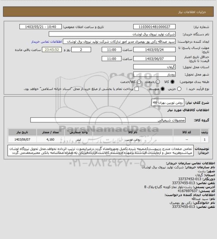Click the واحد شمارش column header
This screenshot has height=239, width=217.
79,132
